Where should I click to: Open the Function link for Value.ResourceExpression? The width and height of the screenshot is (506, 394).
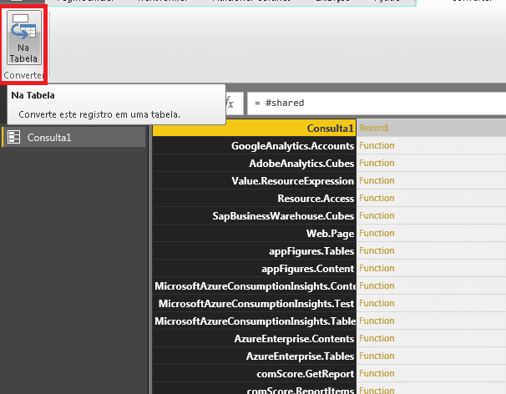(377, 180)
